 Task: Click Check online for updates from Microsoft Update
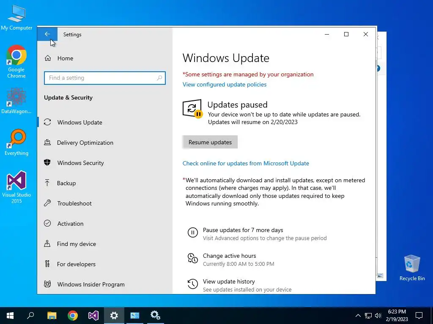(246, 163)
